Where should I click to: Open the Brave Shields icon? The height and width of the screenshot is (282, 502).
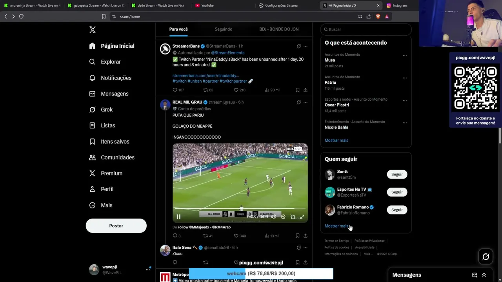tap(378, 16)
